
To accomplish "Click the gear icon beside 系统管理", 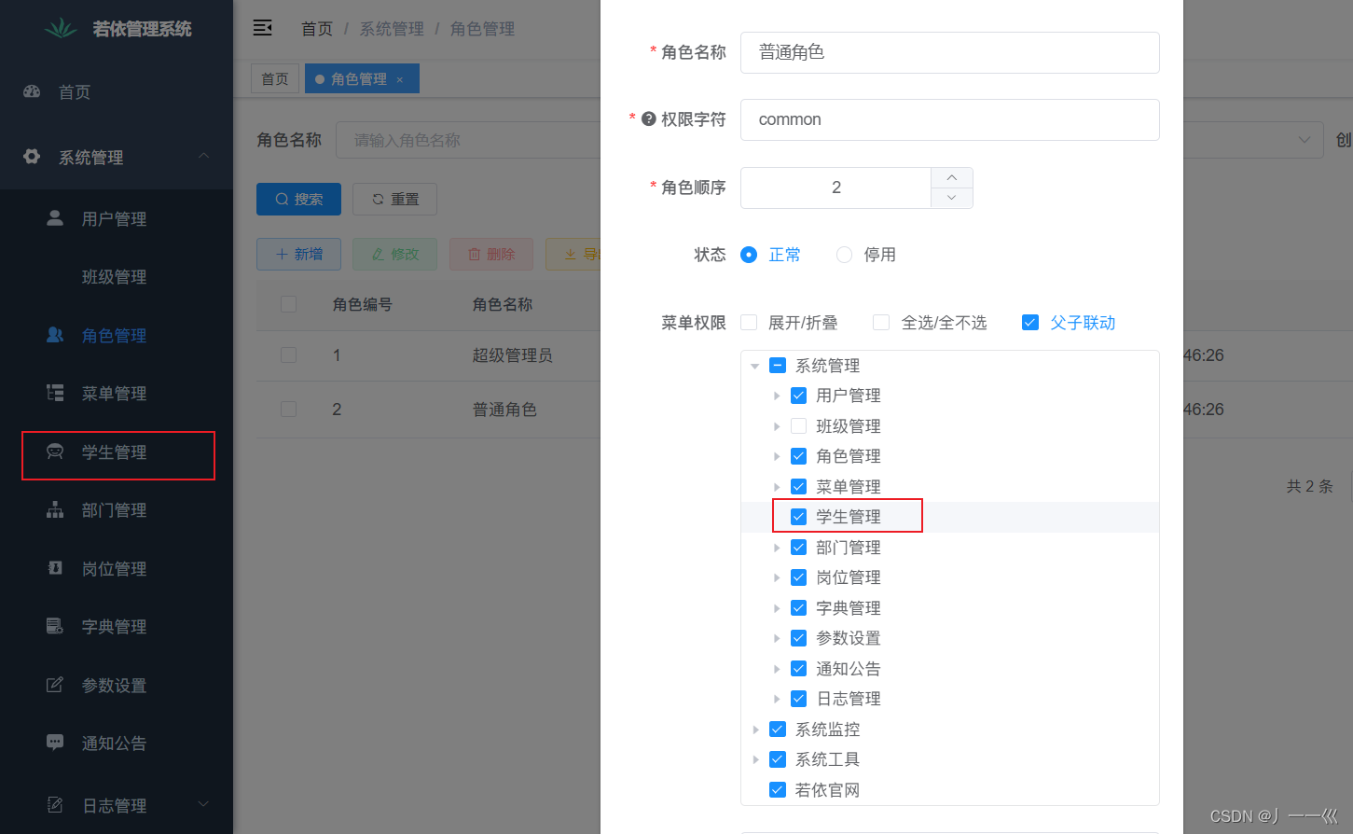I will pyautogui.click(x=32, y=157).
